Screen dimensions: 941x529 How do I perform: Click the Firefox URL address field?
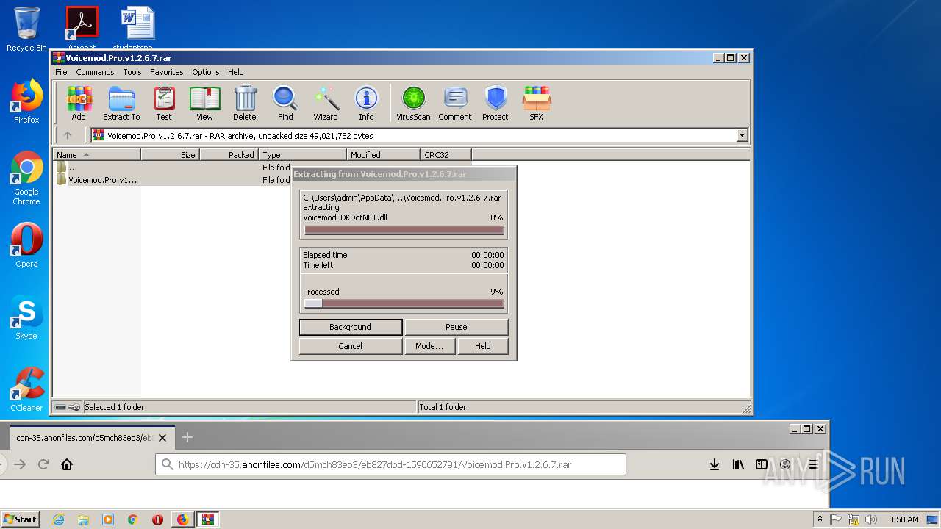(x=390, y=464)
